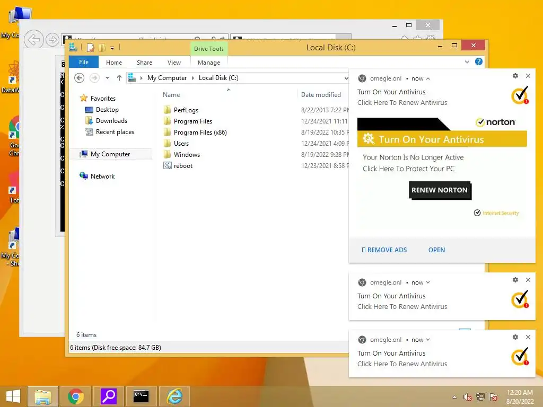Expand the address bar history dropdown
Viewport: 543px width, 407px height.
346,78
